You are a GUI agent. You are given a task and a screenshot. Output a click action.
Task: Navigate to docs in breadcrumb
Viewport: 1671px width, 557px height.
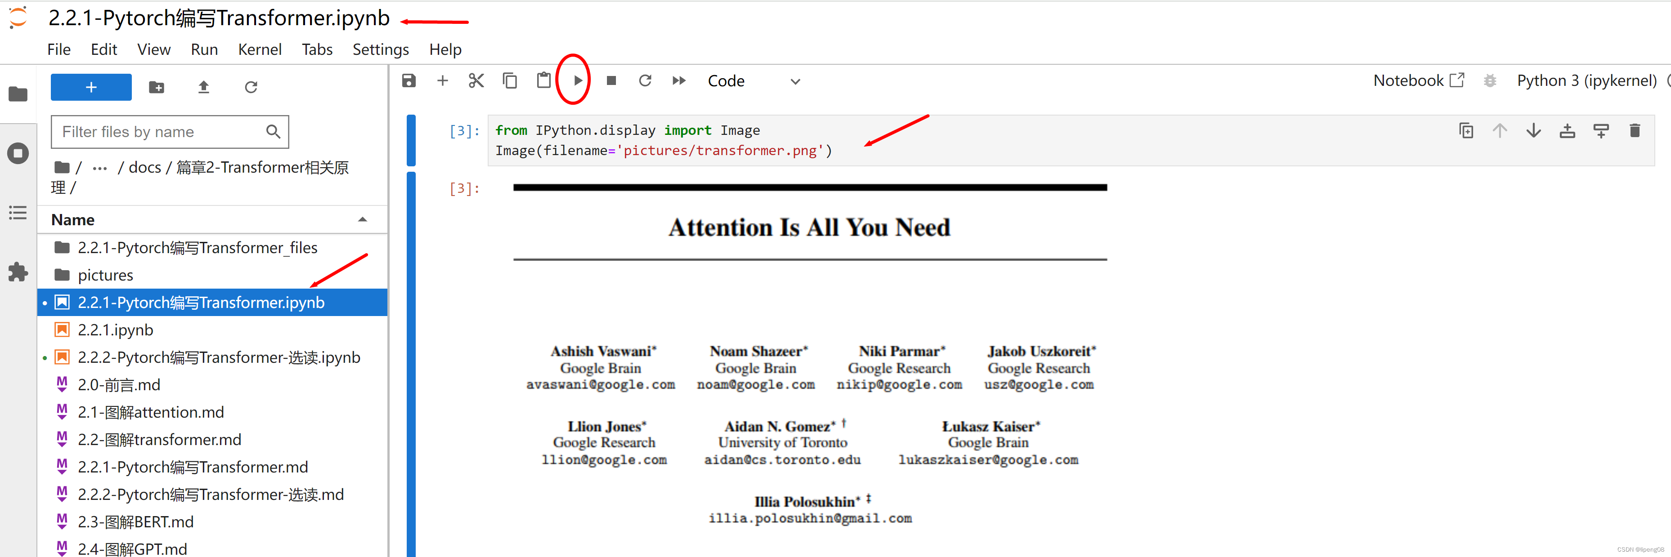pos(145,167)
